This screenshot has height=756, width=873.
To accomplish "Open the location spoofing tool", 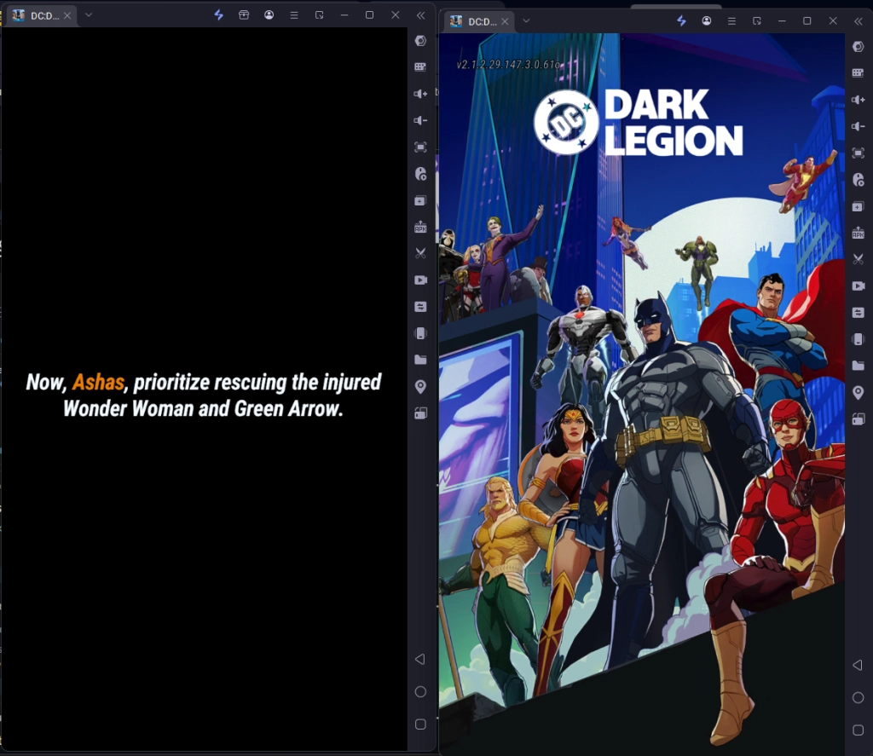I will [419, 386].
